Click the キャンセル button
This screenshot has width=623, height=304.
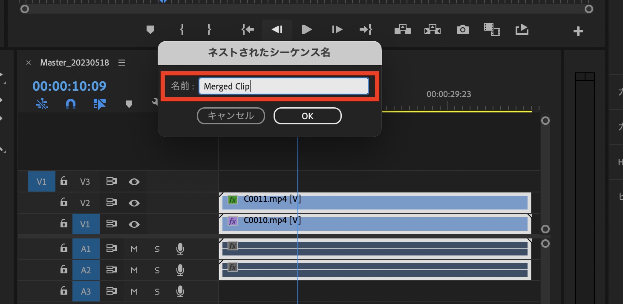coord(231,116)
